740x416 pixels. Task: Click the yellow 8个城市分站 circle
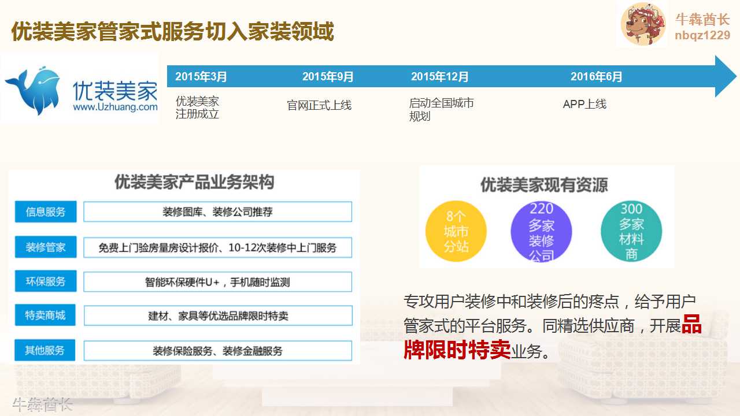456,231
